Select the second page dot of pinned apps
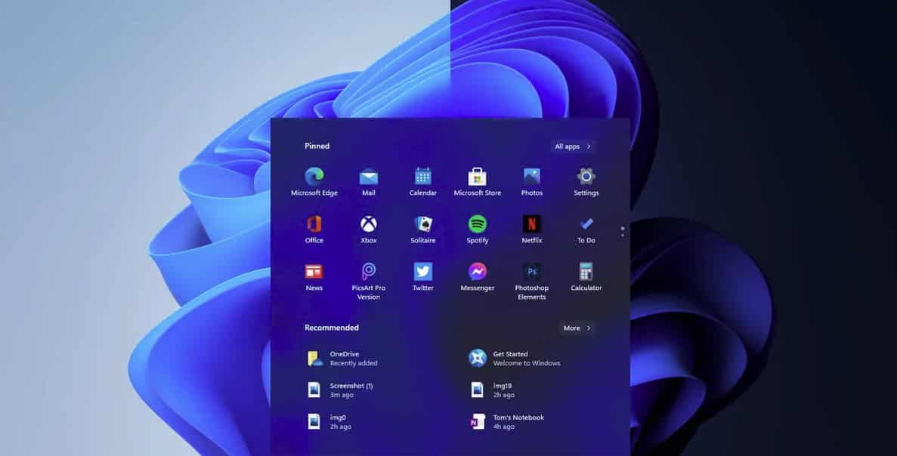The image size is (897, 456). pyautogui.click(x=622, y=234)
